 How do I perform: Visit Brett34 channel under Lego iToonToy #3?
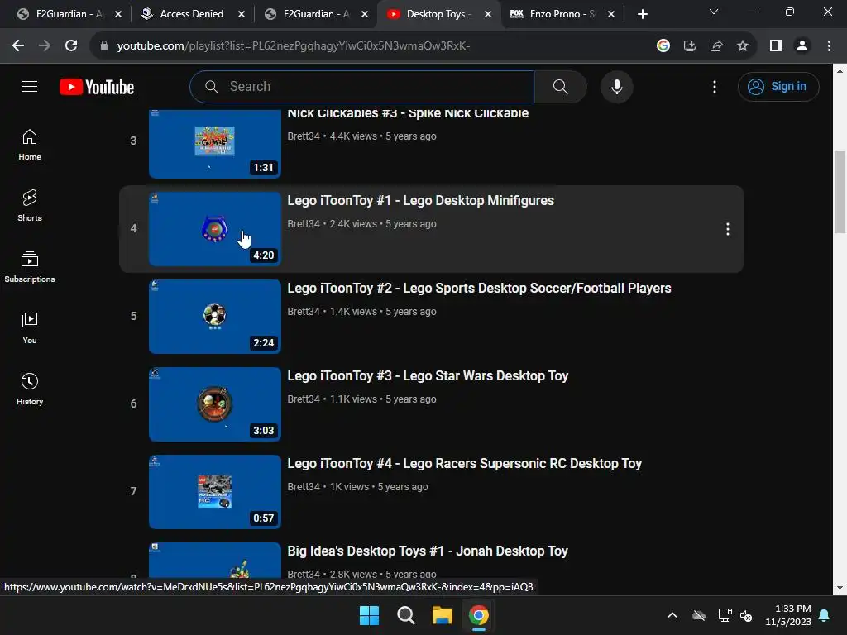[304, 399]
